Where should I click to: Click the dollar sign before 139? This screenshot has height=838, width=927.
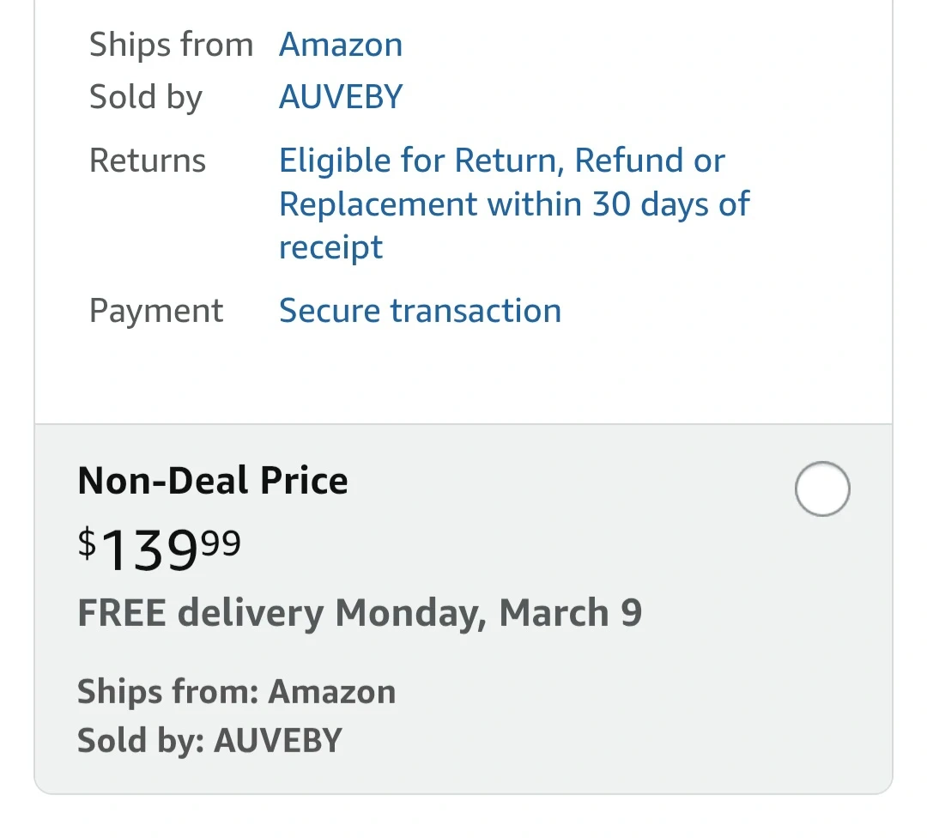[87, 543]
